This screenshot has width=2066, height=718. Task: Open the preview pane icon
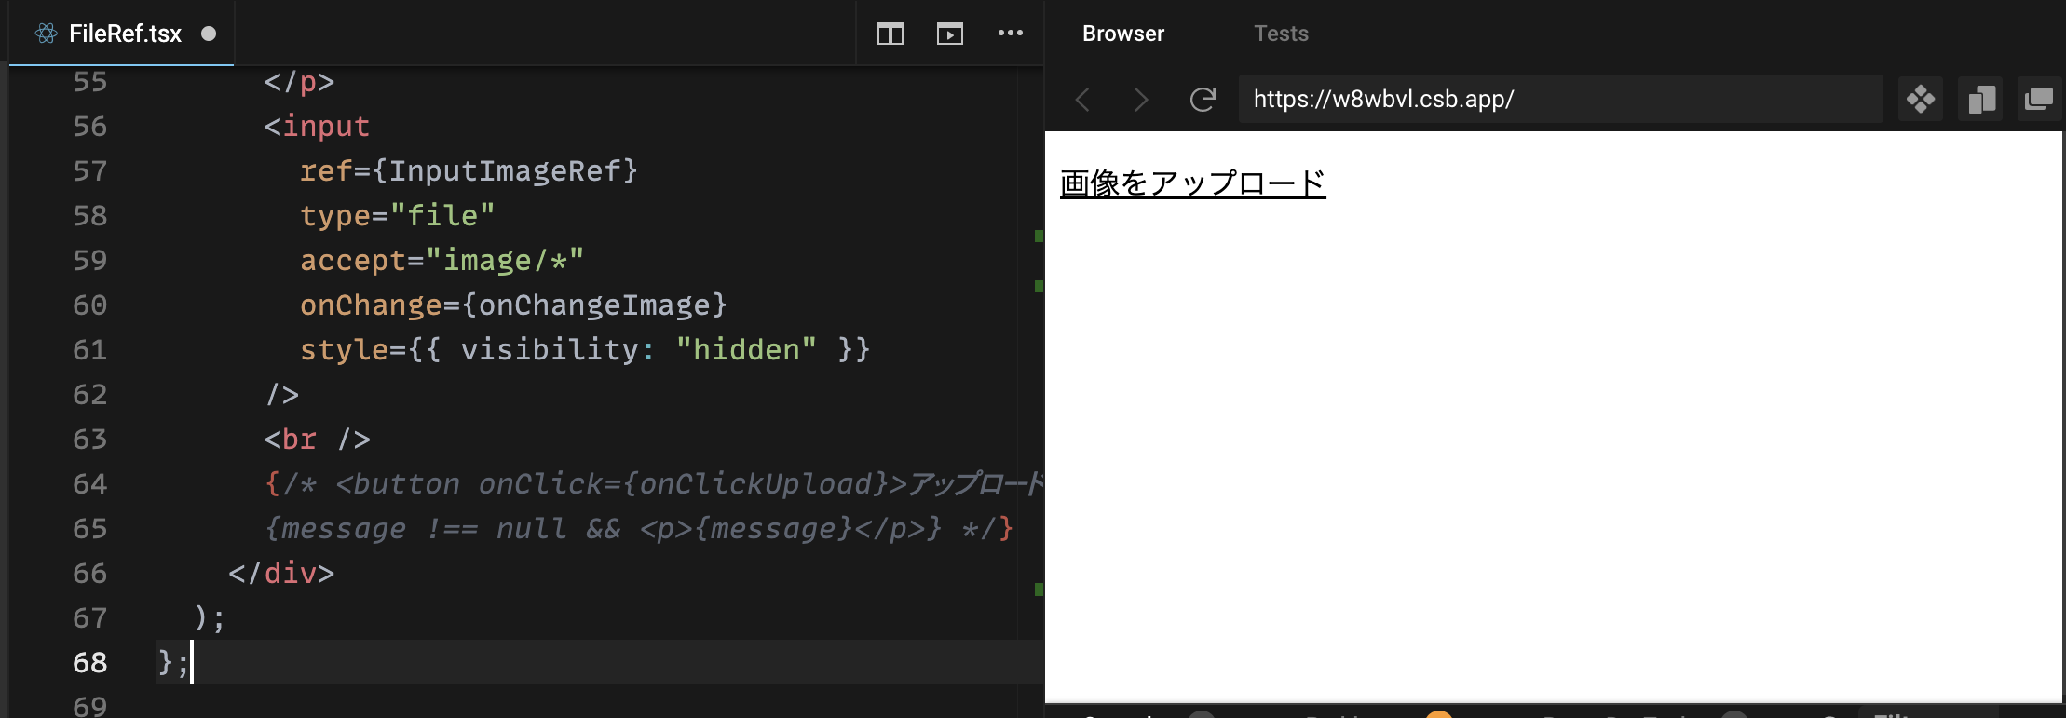[x=950, y=34]
